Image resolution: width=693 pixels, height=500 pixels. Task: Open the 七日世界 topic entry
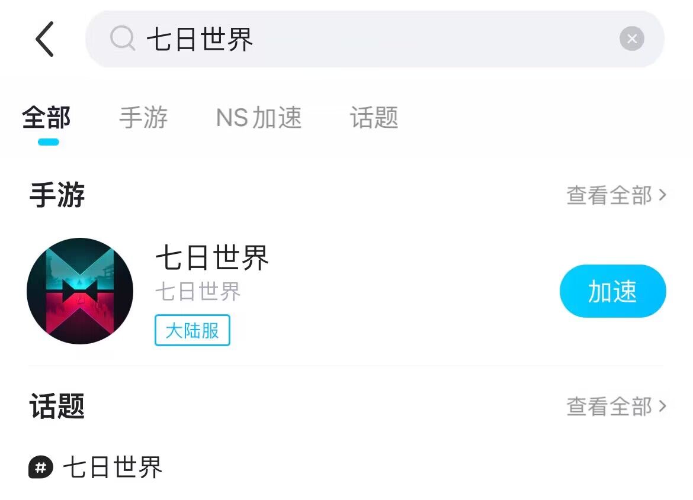tap(113, 467)
